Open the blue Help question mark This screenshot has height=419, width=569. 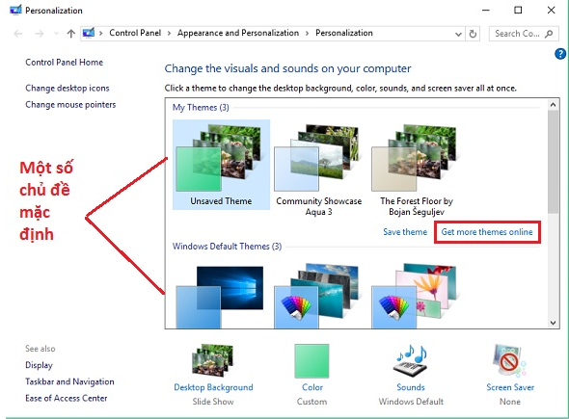click(560, 54)
